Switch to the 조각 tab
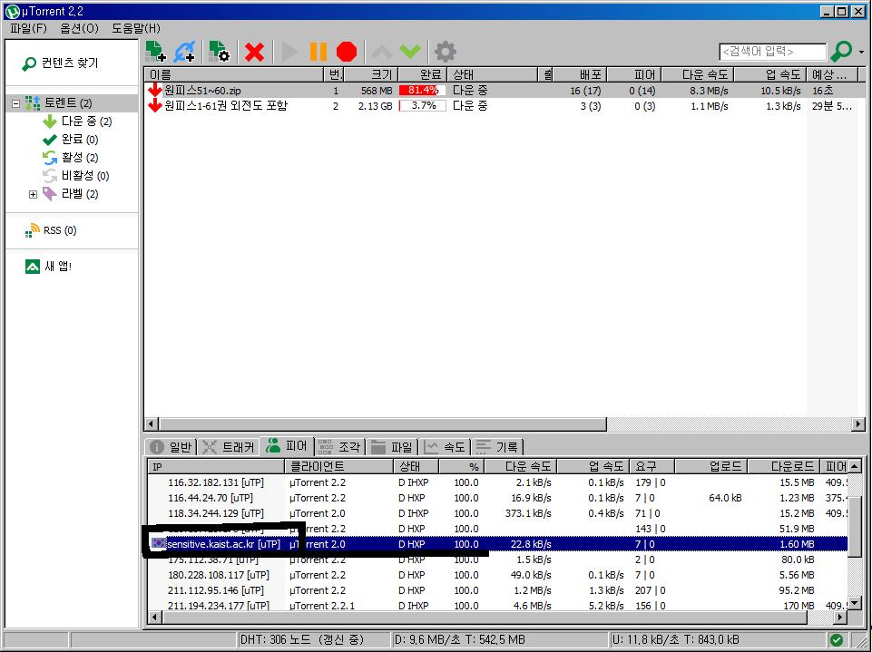Viewport: 872px width, 652px height. coord(340,446)
